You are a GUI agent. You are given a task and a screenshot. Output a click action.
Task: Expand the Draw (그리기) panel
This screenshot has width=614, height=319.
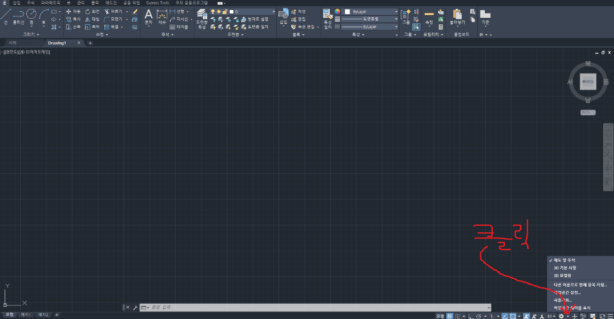pyautogui.click(x=31, y=34)
